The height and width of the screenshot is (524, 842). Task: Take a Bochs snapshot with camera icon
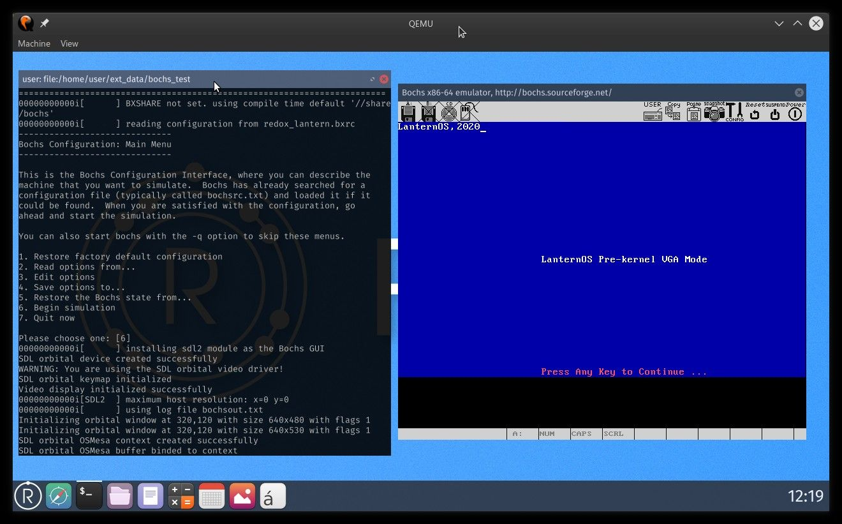714,112
